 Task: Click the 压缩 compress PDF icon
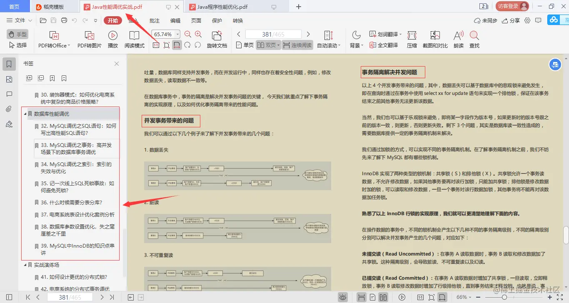(x=411, y=40)
